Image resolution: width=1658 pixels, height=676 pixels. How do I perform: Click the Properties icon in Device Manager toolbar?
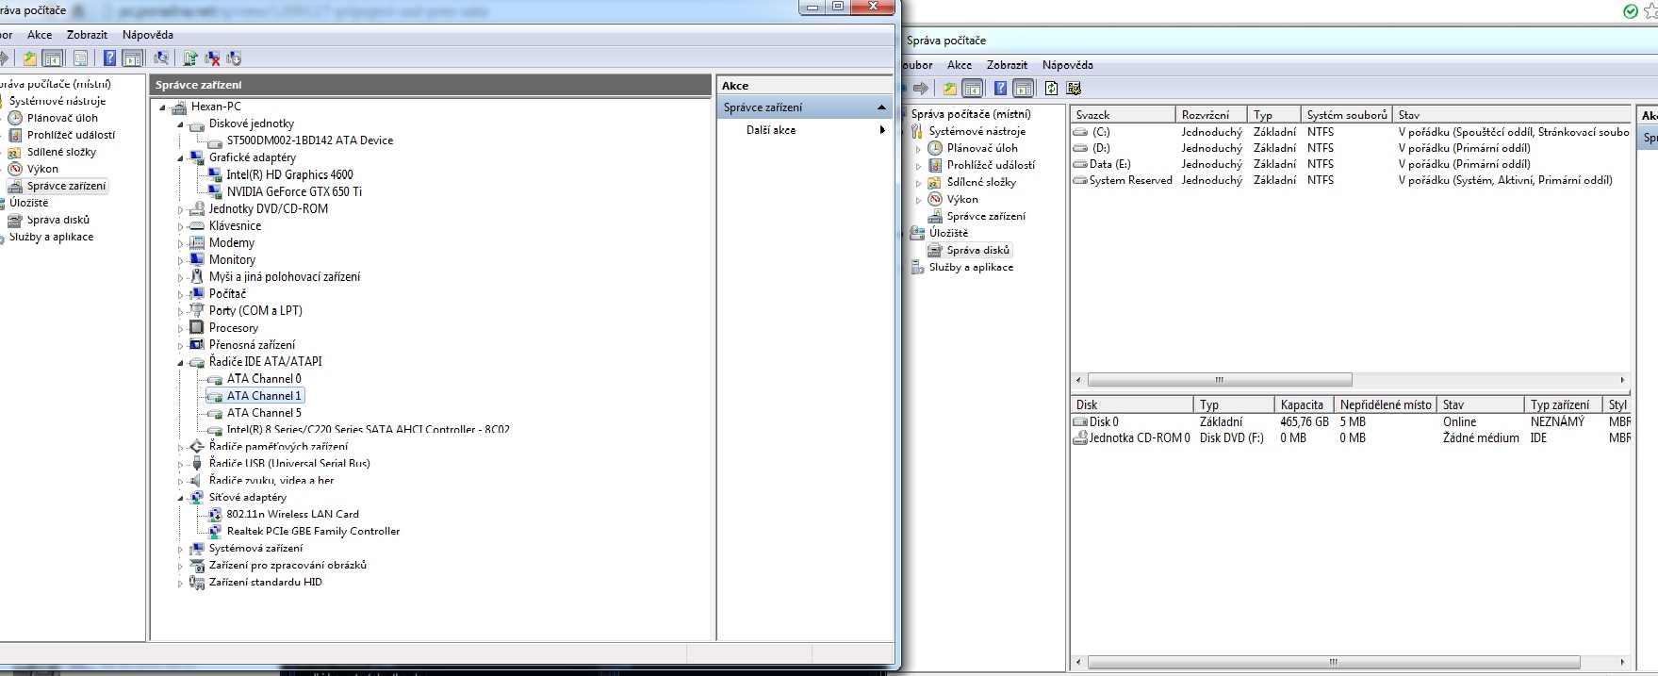81,58
